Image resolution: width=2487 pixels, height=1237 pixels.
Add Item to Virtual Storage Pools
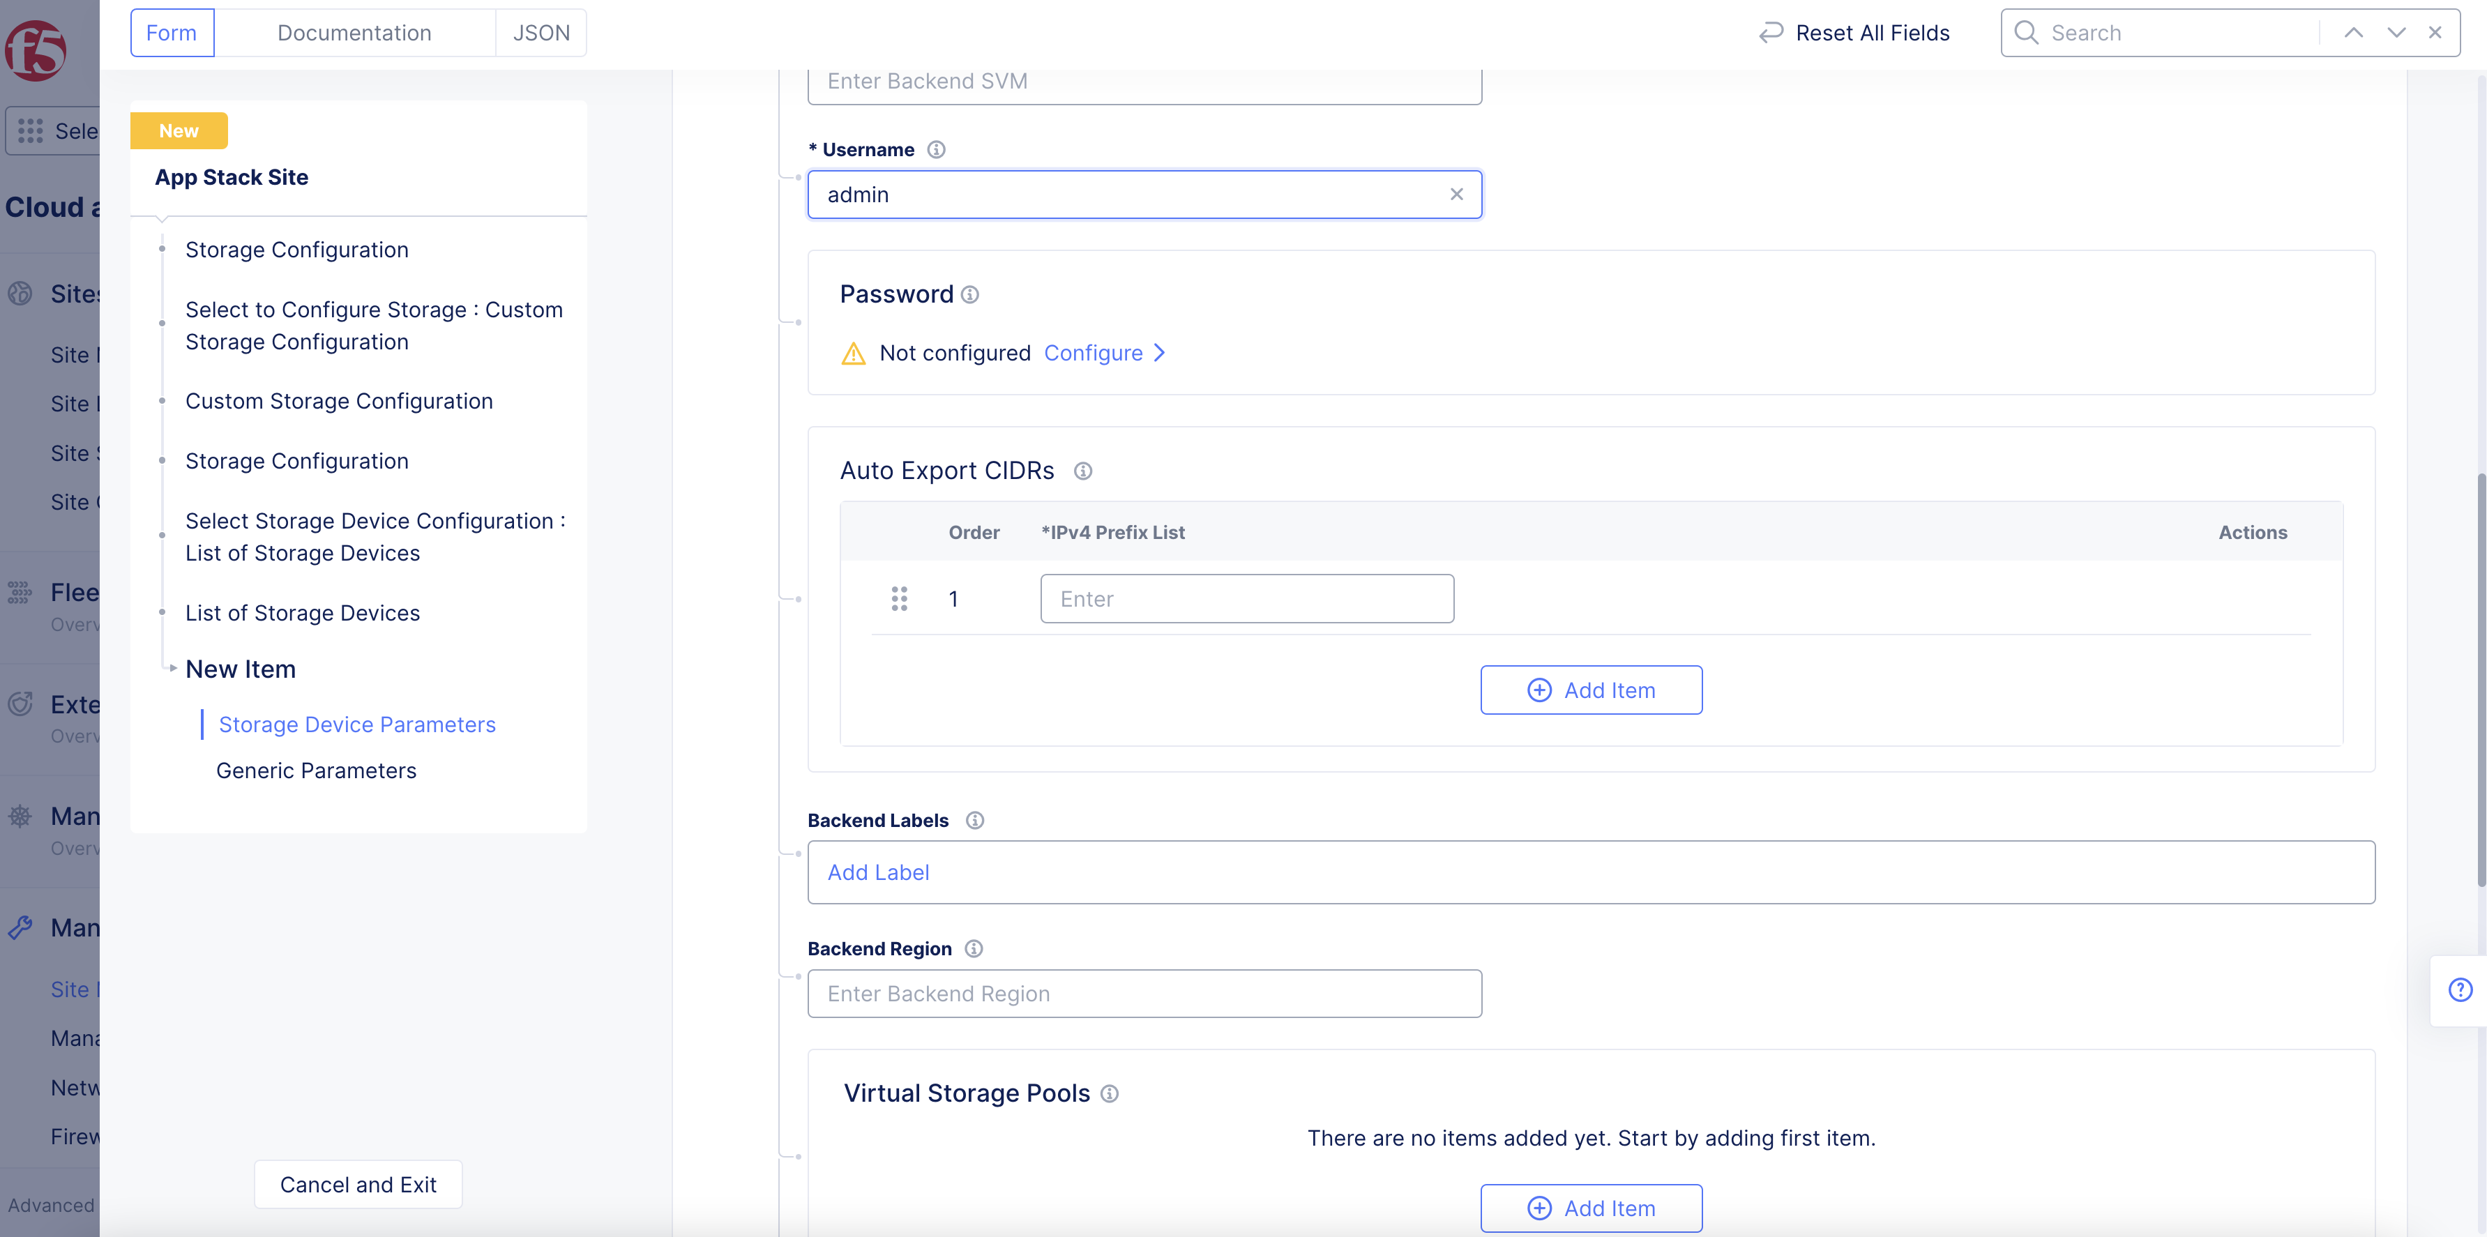[x=1591, y=1208]
